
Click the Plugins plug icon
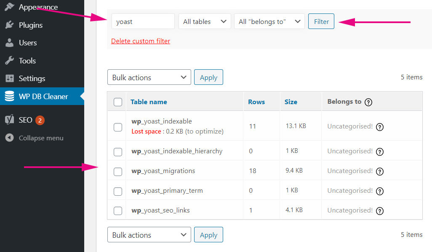click(9, 25)
